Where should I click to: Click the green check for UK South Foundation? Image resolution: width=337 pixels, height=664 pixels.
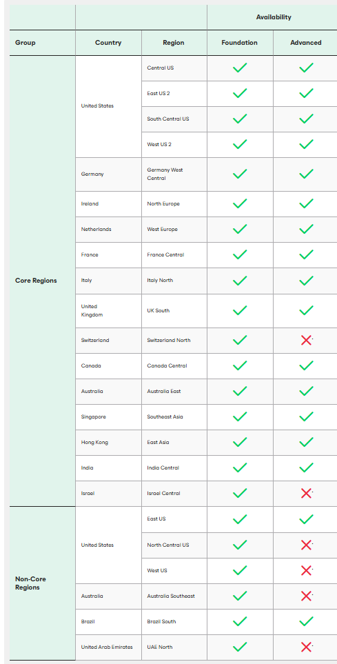pos(240,310)
